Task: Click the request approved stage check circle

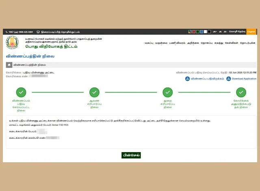Action: tap(241, 92)
